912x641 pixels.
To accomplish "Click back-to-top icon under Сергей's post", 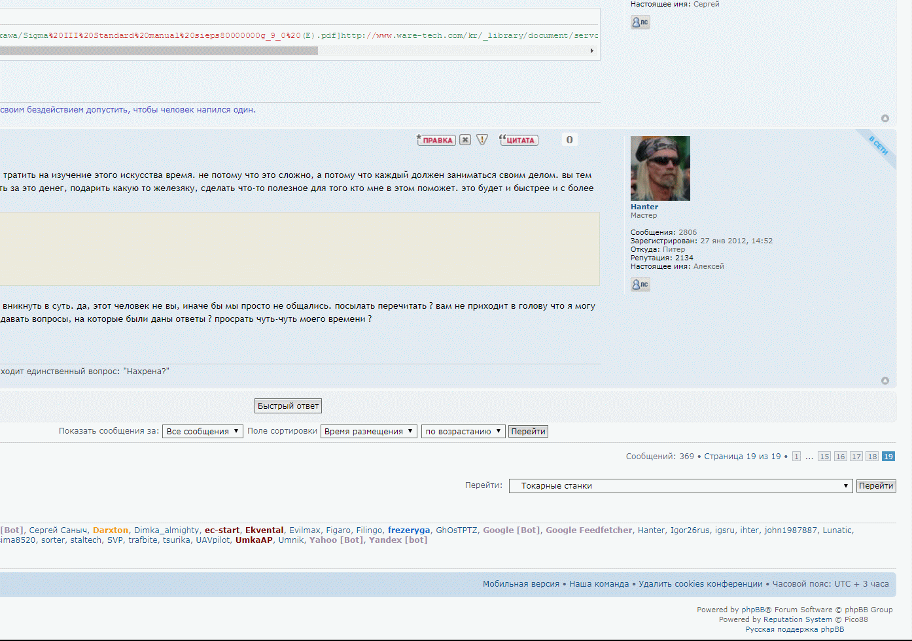I will 885,118.
